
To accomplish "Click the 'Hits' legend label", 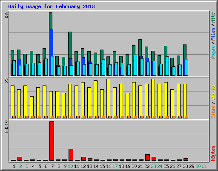I will 213,18.
